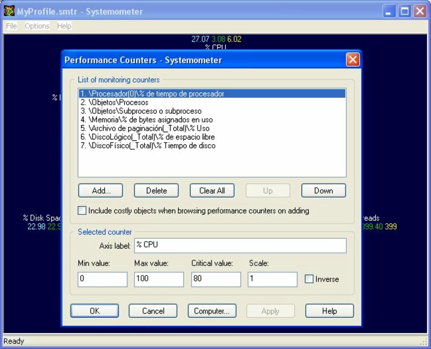Viewport: 431px width, 349px height.
Task: Select counter 3 \Objetos\Subproceso o subproceso
Action: [212, 111]
